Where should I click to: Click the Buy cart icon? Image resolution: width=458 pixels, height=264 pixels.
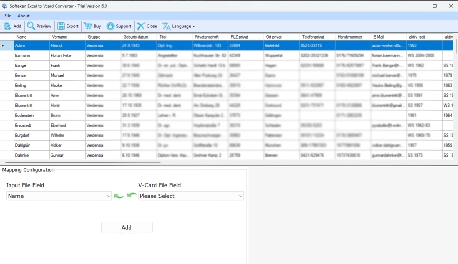pos(88,26)
